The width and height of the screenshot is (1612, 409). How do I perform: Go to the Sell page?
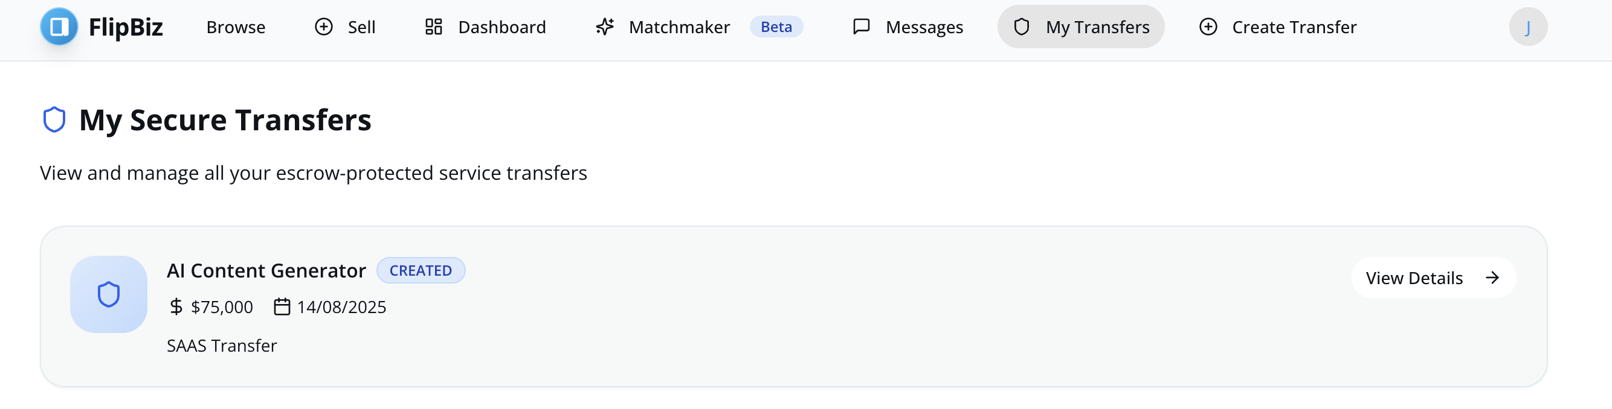(x=346, y=27)
